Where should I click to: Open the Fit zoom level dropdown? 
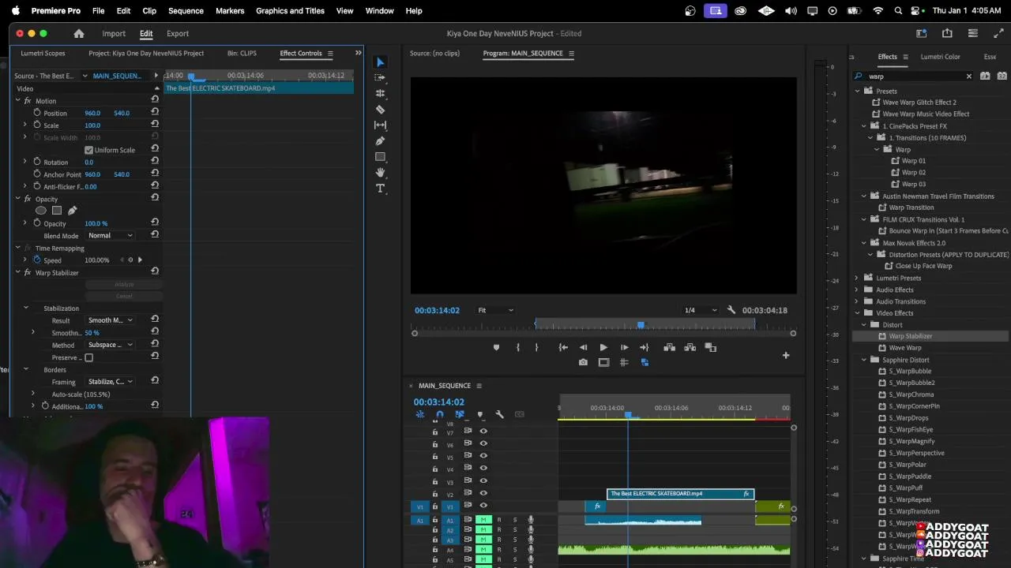point(495,310)
